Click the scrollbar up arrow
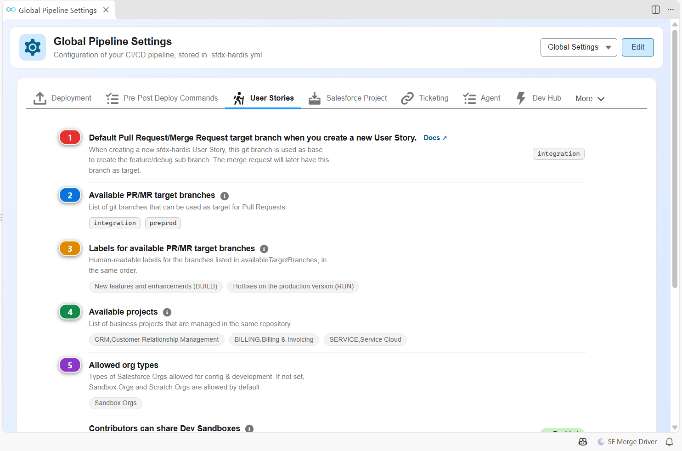This screenshot has width=682, height=451. click(675, 24)
